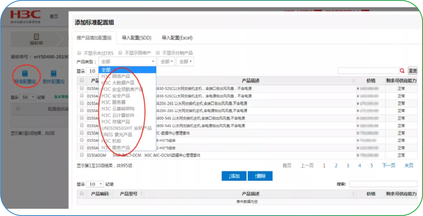This screenshot has width=423, height=216.
Task: Check the 不显示分销产品 checkbox
Action: [x=158, y=53]
